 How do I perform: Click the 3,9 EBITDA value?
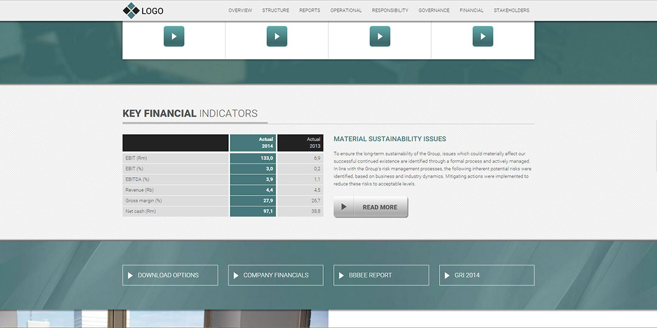coord(269,179)
